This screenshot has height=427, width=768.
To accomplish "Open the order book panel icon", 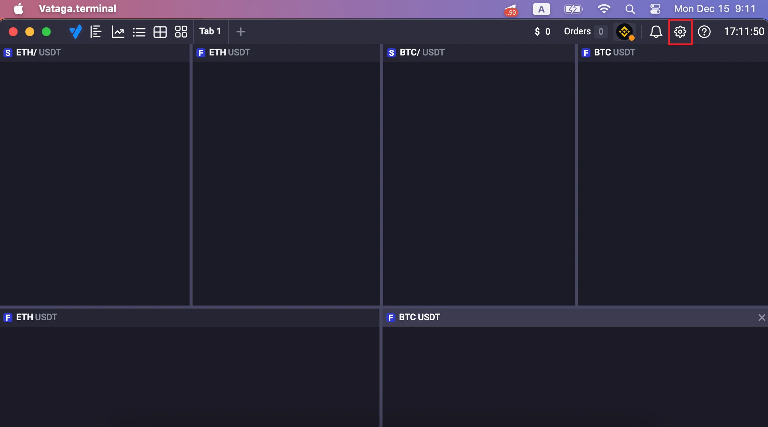I will (x=96, y=32).
